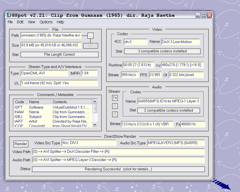The image size is (240, 192).
Task: Click Rendering Successful status for details
Action: click(118, 169)
